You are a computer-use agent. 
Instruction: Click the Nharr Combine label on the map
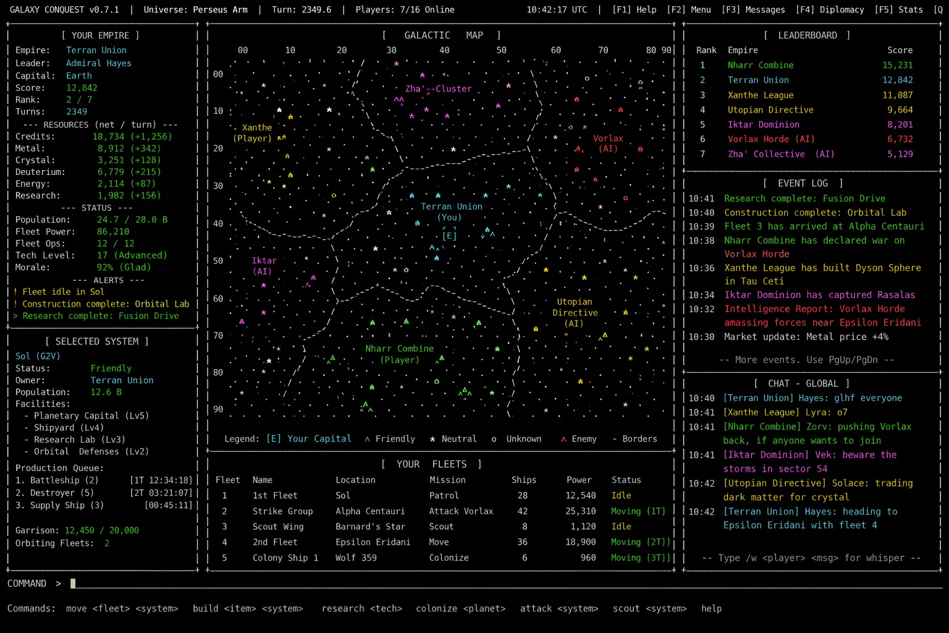399,348
